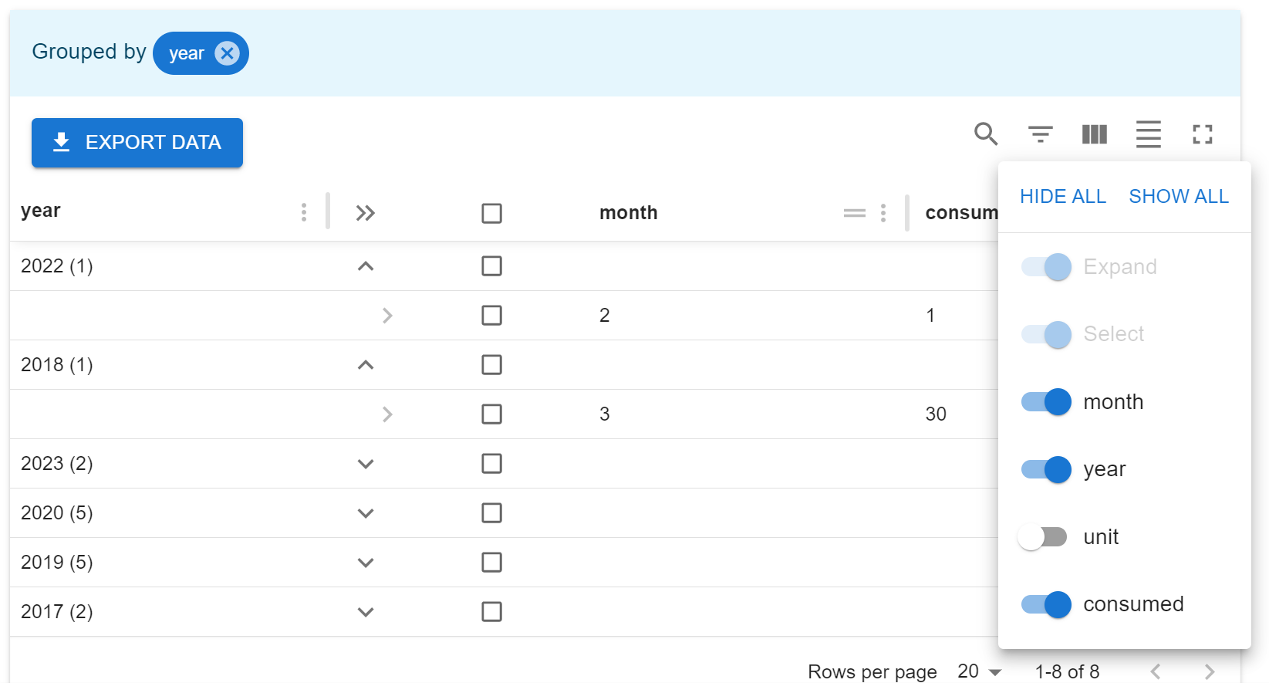The height and width of the screenshot is (683, 1269).
Task: Open year column actions menu
Action: pos(304,212)
